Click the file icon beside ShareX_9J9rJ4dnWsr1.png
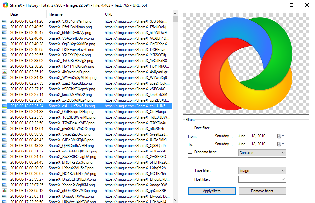The width and height of the screenshot is (315, 203). tap(4, 21)
